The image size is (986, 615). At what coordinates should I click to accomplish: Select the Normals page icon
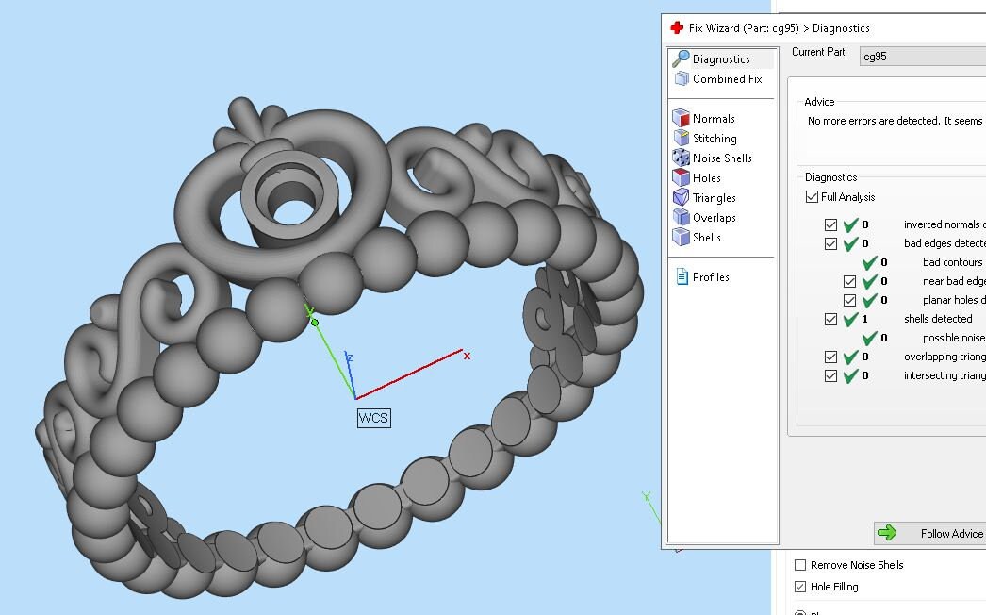tap(682, 118)
